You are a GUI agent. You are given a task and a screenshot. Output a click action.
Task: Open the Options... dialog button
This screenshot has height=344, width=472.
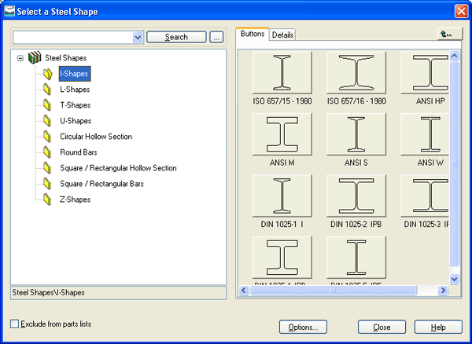[x=303, y=327]
